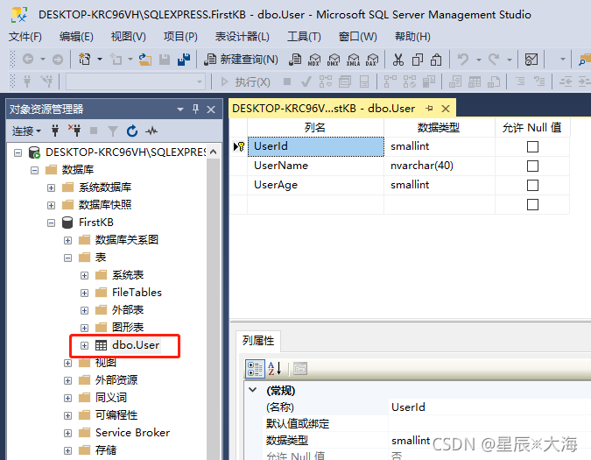Open the available databases combo box

coord(136,81)
